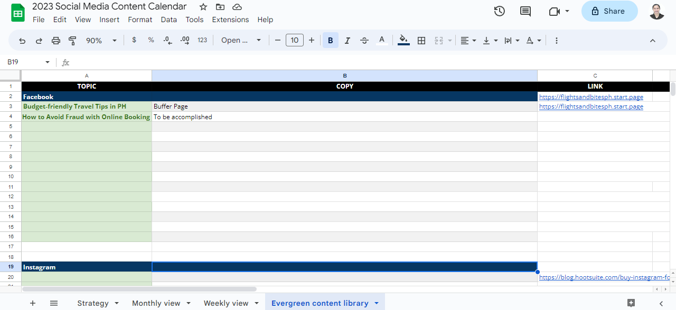The image size is (676, 310).
Task: Switch to the Weekly view tab
Action: (226, 303)
